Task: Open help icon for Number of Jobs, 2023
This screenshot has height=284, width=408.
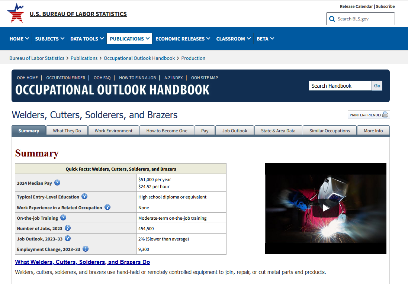Action: pos(68,228)
